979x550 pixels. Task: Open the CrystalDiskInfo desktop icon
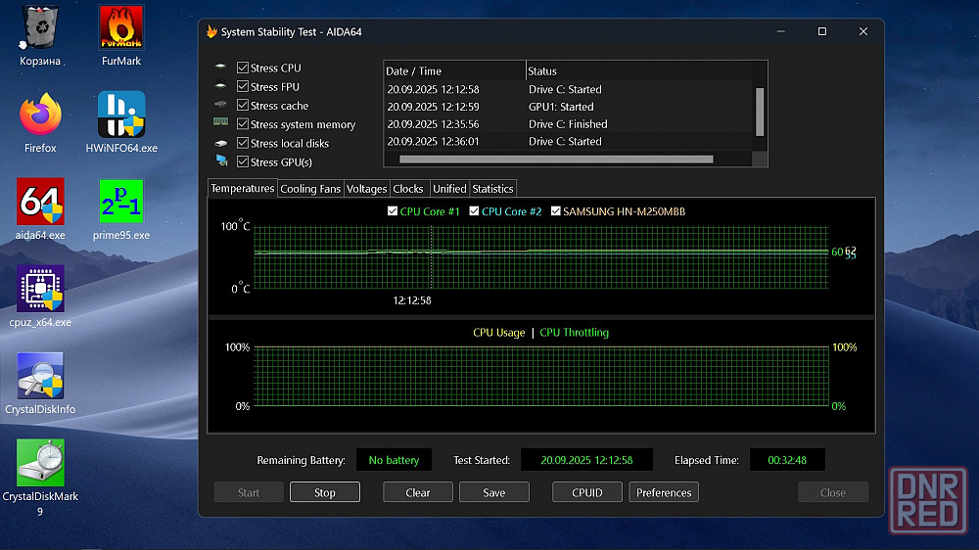point(40,377)
